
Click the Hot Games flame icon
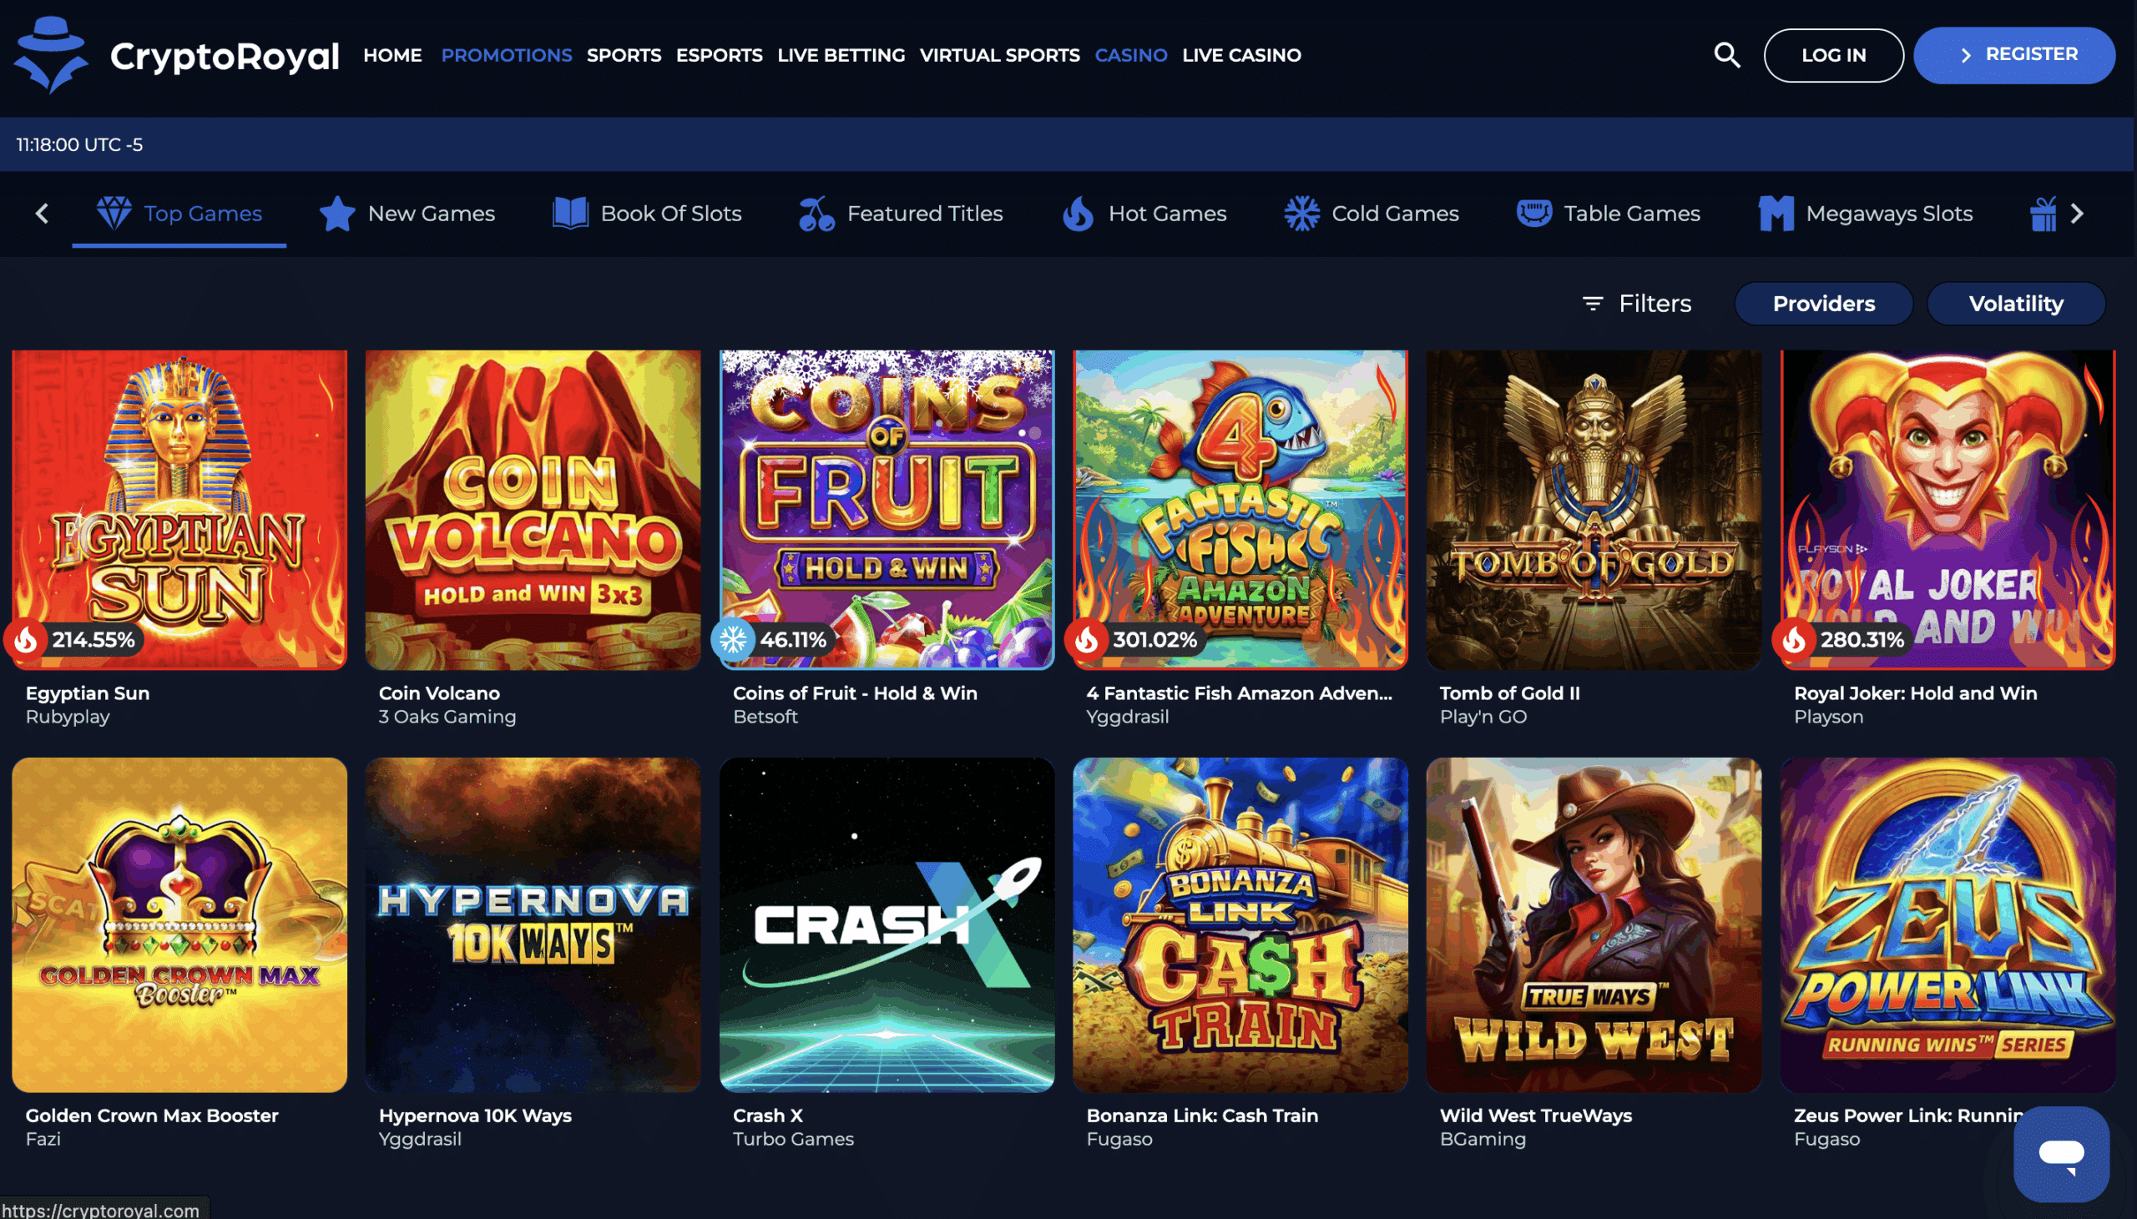click(x=1078, y=213)
